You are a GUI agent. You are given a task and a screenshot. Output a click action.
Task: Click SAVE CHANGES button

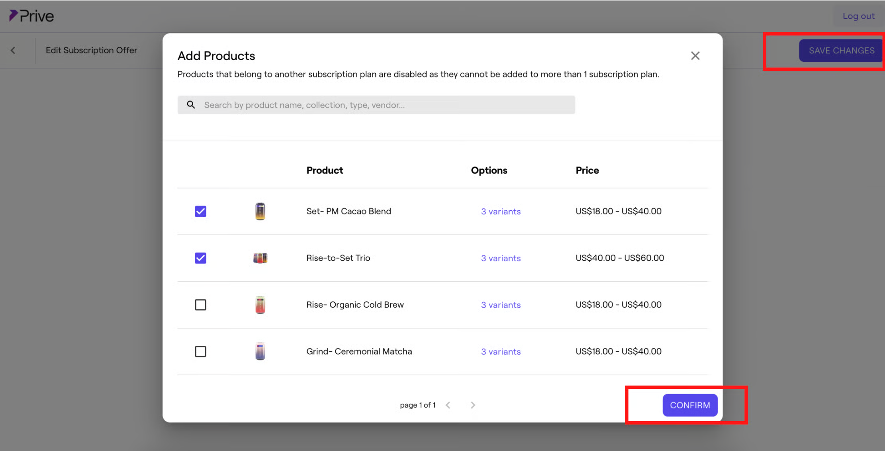[x=841, y=51]
